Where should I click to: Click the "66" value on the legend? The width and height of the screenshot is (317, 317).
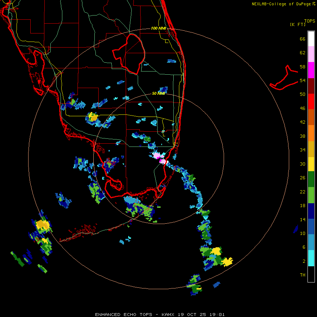click(x=303, y=39)
